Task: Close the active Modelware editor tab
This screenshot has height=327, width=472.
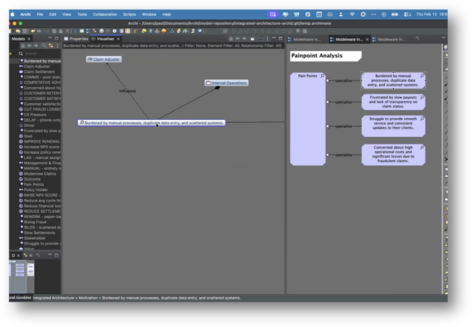Action: [x=367, y=39]
